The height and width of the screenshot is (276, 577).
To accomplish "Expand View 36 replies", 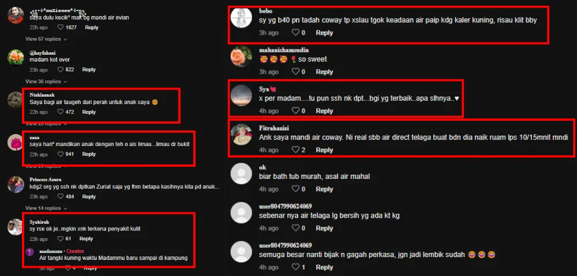I will [46, 82].
